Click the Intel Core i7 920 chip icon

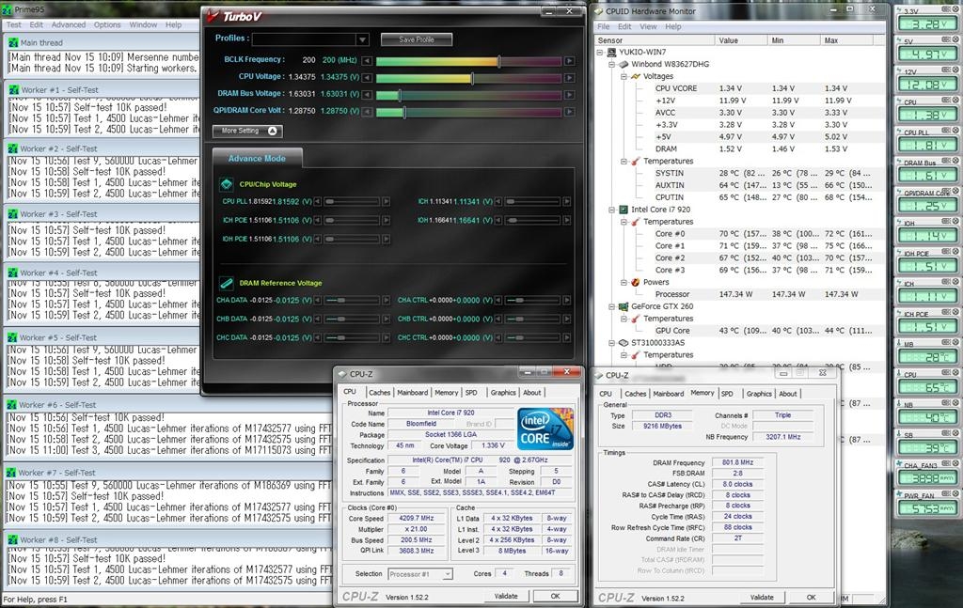pos(624,210)
